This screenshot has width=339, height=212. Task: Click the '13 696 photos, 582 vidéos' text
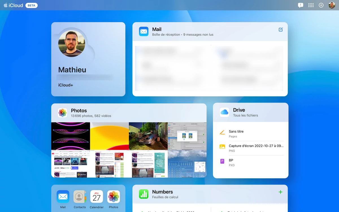pos(91,116)
